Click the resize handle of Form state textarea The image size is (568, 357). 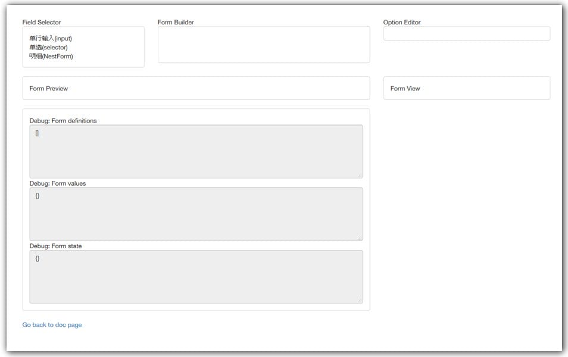(361, 300)
